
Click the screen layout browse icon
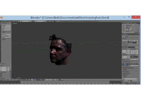pyautogui.click(x=18, y=21)
